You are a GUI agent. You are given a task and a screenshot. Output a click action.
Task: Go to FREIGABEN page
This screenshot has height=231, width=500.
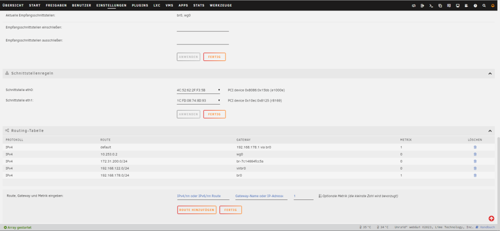56,5
